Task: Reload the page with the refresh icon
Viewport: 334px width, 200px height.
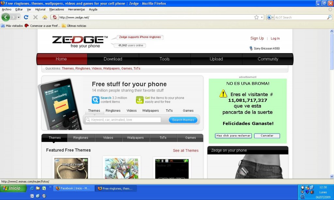Action: (26, 17)
